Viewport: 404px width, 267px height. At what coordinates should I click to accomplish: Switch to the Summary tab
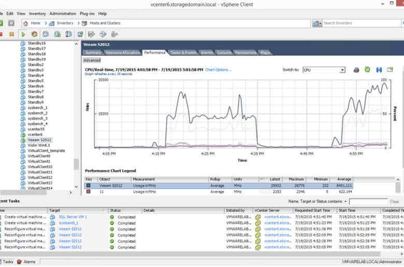click(93, 53)
